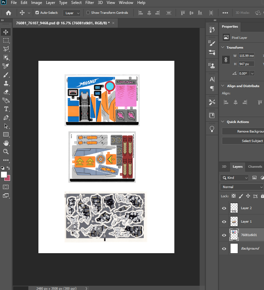The image size is (264, 290).
Task: Select the Object Selection tool
Action: click(x=6, y=58)
